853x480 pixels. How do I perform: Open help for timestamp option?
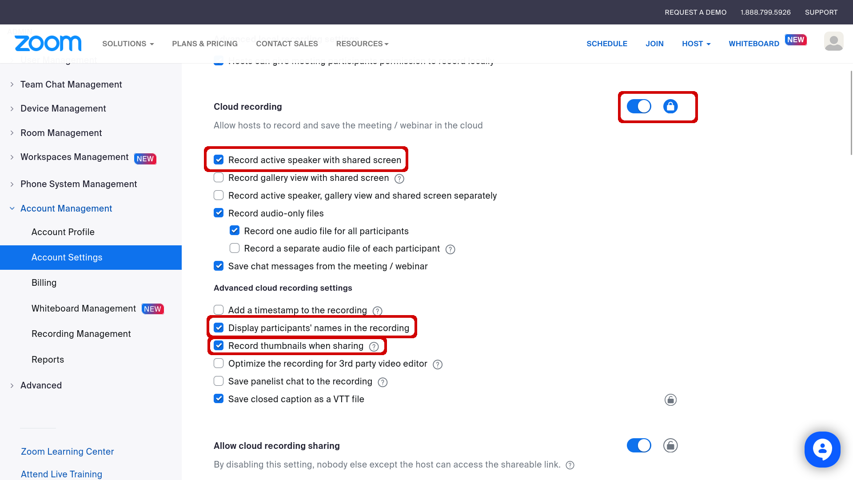coord(377,311)
